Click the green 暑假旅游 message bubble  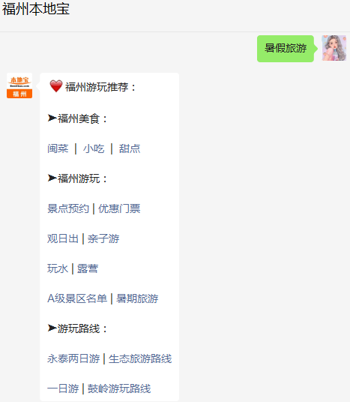point(286,49)
